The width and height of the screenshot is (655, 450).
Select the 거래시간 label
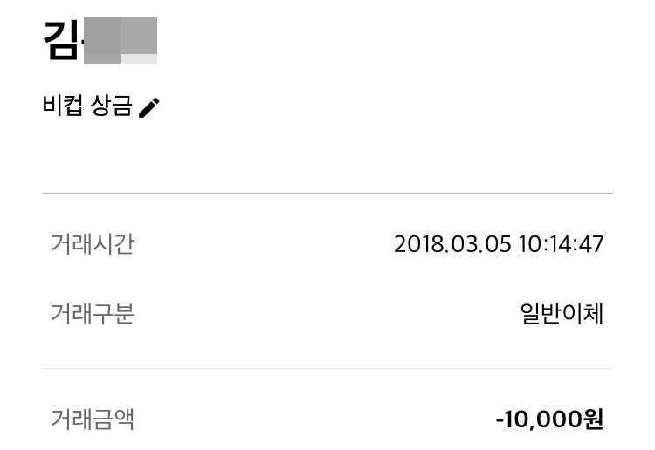[93, 243]
